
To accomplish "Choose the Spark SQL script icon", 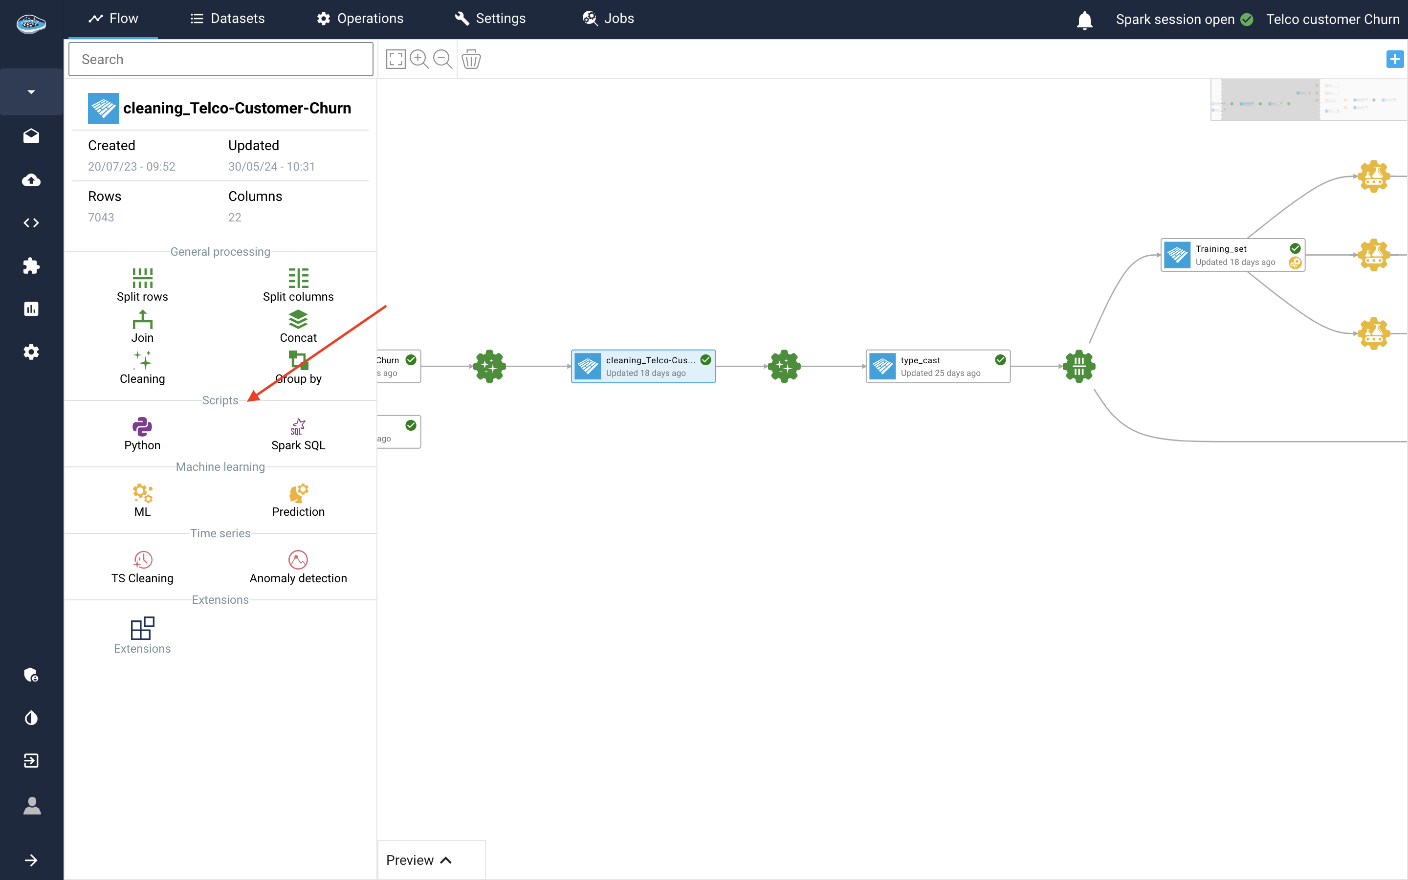I will pos(298,427).
